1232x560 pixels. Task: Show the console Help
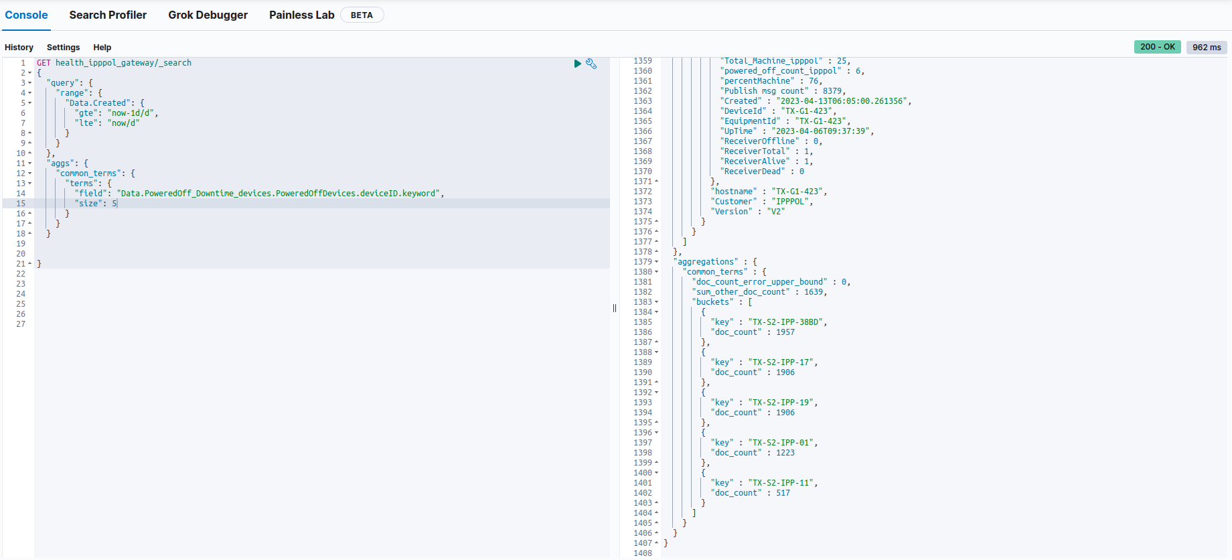coord(102,48)
